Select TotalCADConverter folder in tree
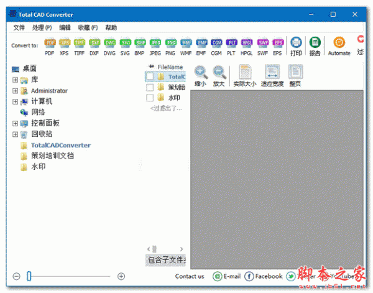 [x=61, y=146]
